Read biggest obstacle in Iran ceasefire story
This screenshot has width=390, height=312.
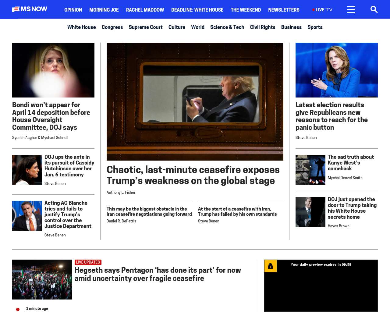click(149, 211)
